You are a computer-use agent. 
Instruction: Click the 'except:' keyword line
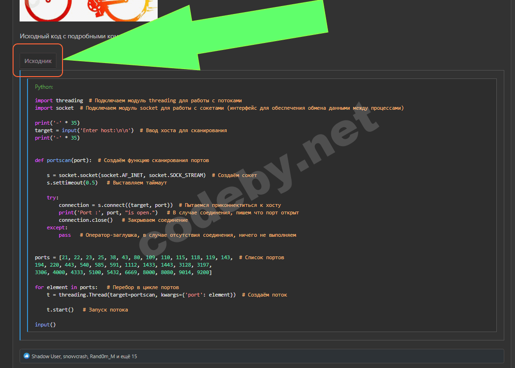57,227
